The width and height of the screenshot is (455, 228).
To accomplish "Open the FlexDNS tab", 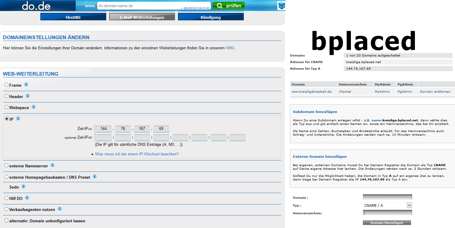I will [x=73, y=17].
